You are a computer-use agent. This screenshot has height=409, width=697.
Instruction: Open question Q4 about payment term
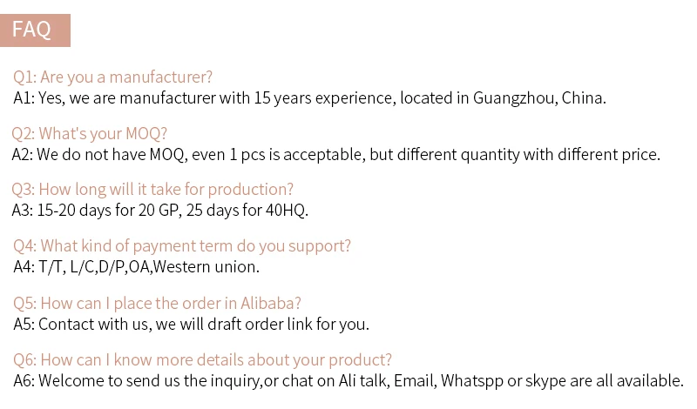pyautogui.click(x=183, y=245)
